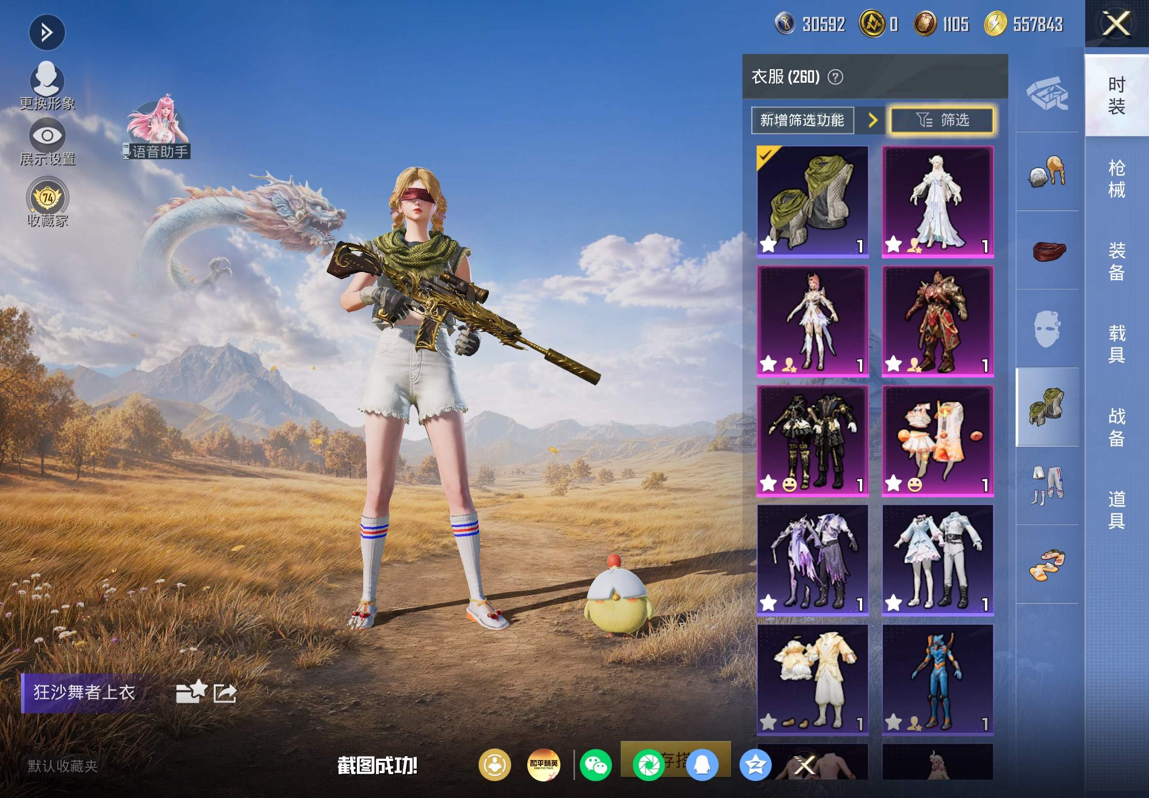Viewport: 1149px width, 798px height.
Task: Open the 收藏家 collector level badge
Action: click(48, 202)
